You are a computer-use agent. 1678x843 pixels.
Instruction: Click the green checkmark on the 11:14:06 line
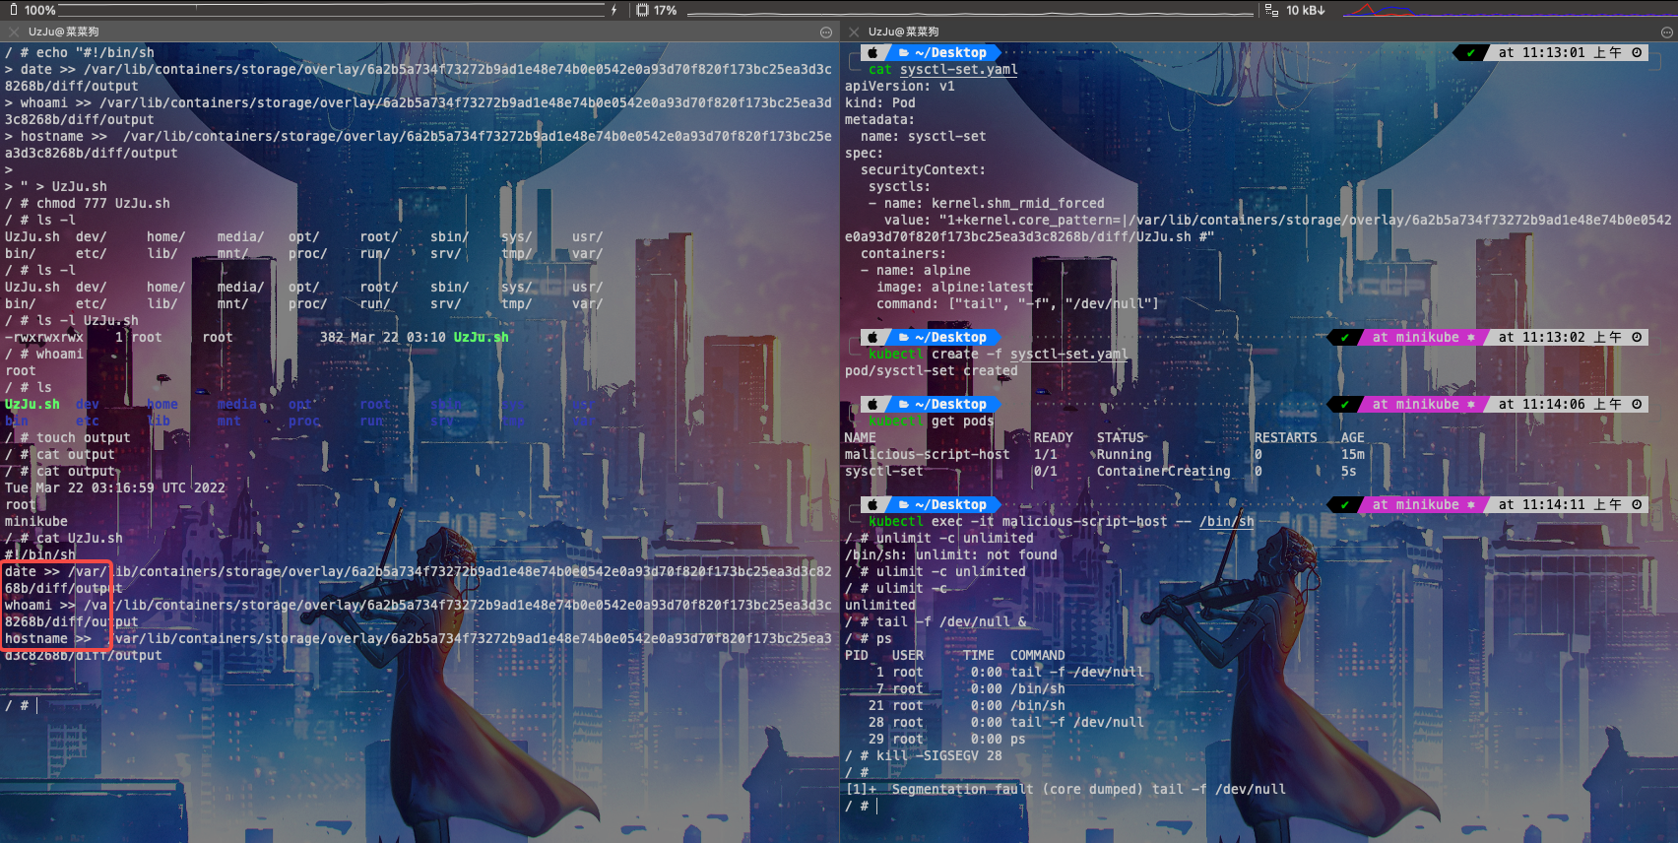click(x=1344, y=405)
